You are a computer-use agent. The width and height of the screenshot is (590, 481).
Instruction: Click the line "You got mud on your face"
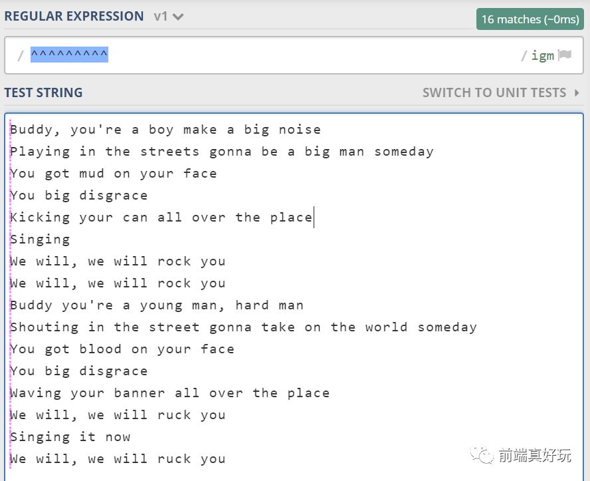113,173
